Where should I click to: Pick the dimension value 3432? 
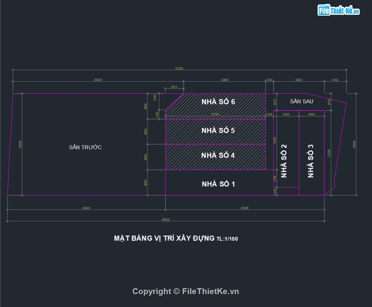[335, 80]
